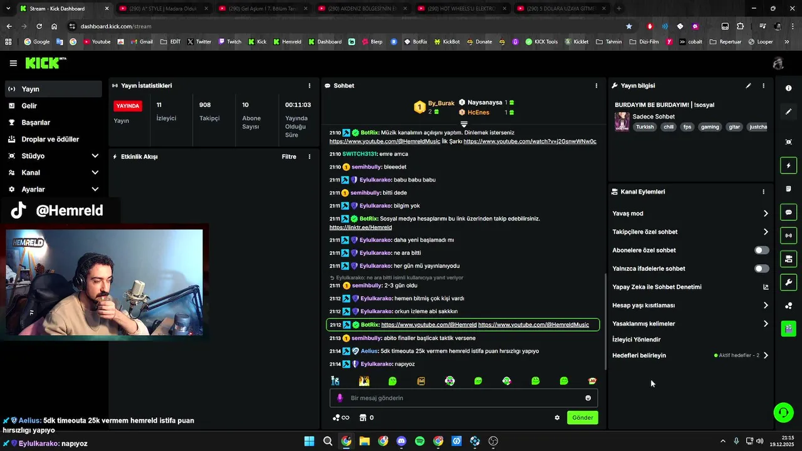The width and height of the screenshot is (802, 451).
Task: Open Droplar ve ödüller in sidebar
Action: tap(53, 139)
